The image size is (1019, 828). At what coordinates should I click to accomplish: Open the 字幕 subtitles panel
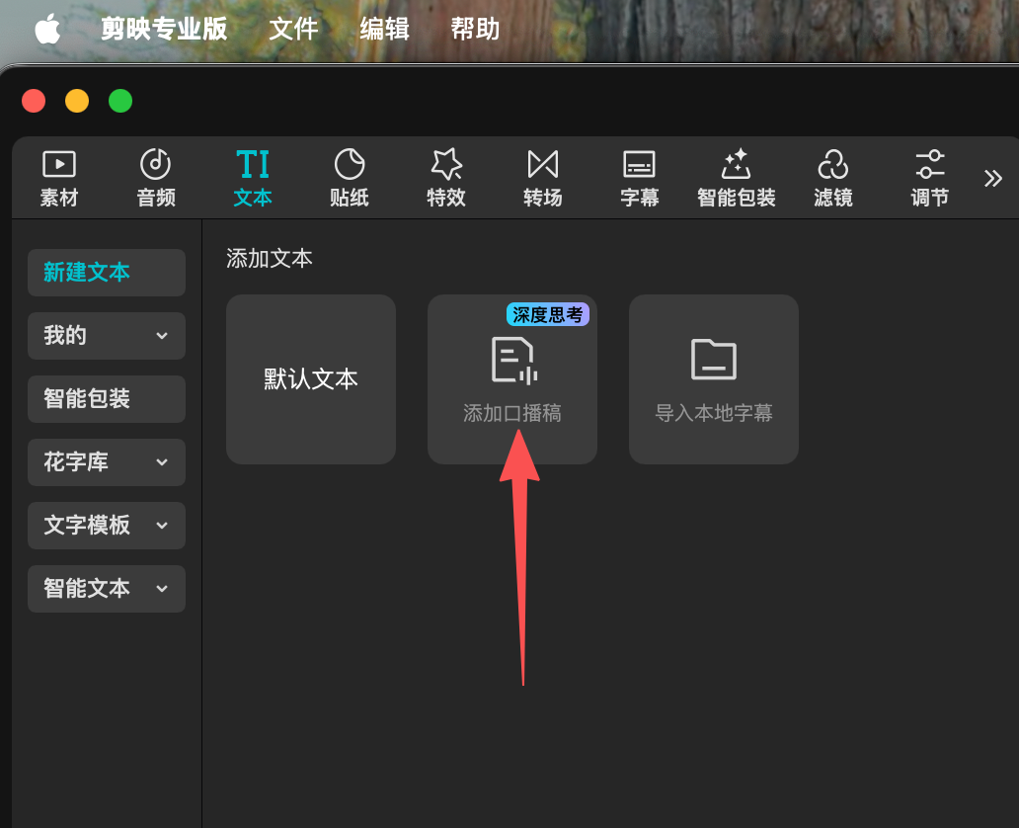pos(640,178)
